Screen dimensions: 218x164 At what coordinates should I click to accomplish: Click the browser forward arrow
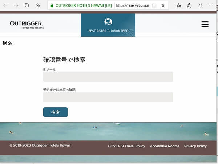coord(16,5)
